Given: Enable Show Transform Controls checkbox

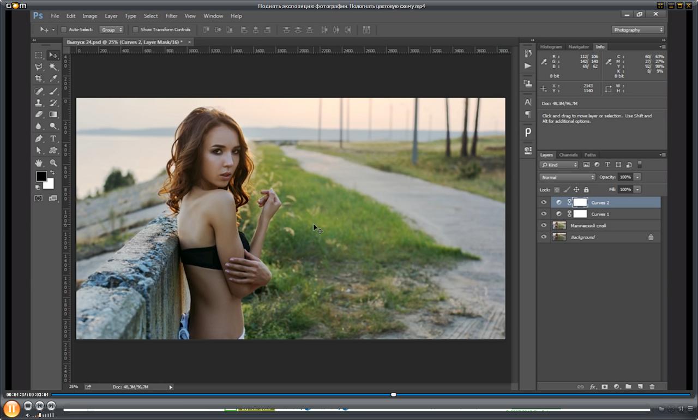Looking at the screenshot, I should [136, 29].
